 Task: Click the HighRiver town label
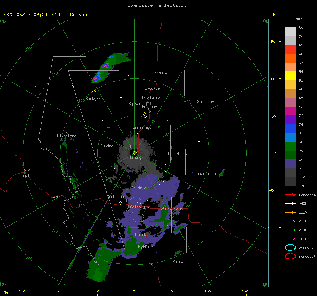click(x=146, y=247)
